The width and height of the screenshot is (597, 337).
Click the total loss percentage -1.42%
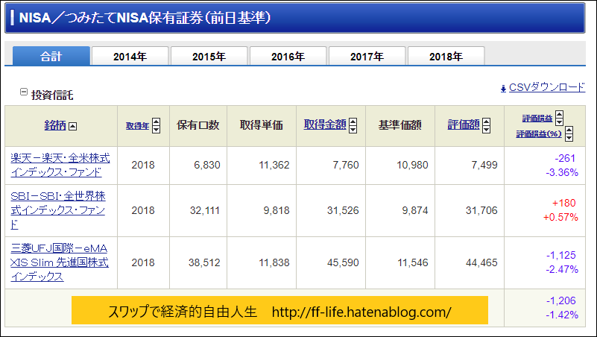(562, 315)
